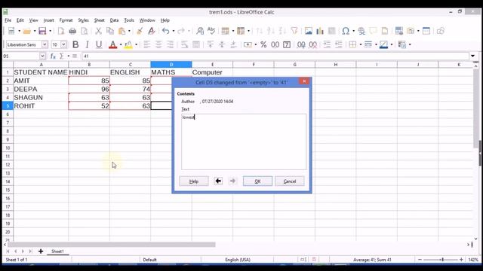Open the Background Color dropdown arrow
The width and height of the screenshot is (483, 271).
coord(392,44)
